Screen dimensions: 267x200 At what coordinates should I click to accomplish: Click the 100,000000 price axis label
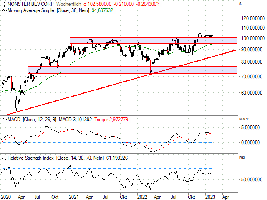[253, 38]
